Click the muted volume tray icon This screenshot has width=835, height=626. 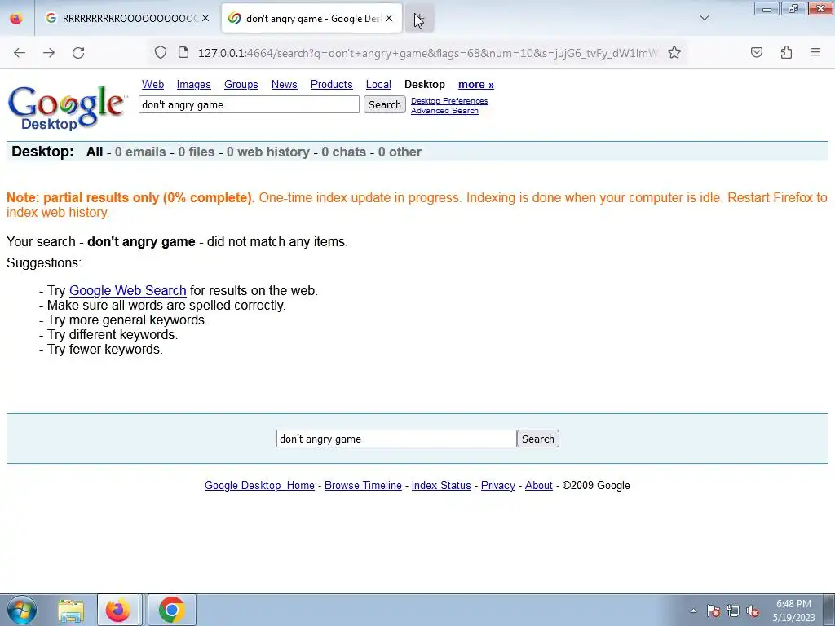pyautogui.click(x=753, y=611)
